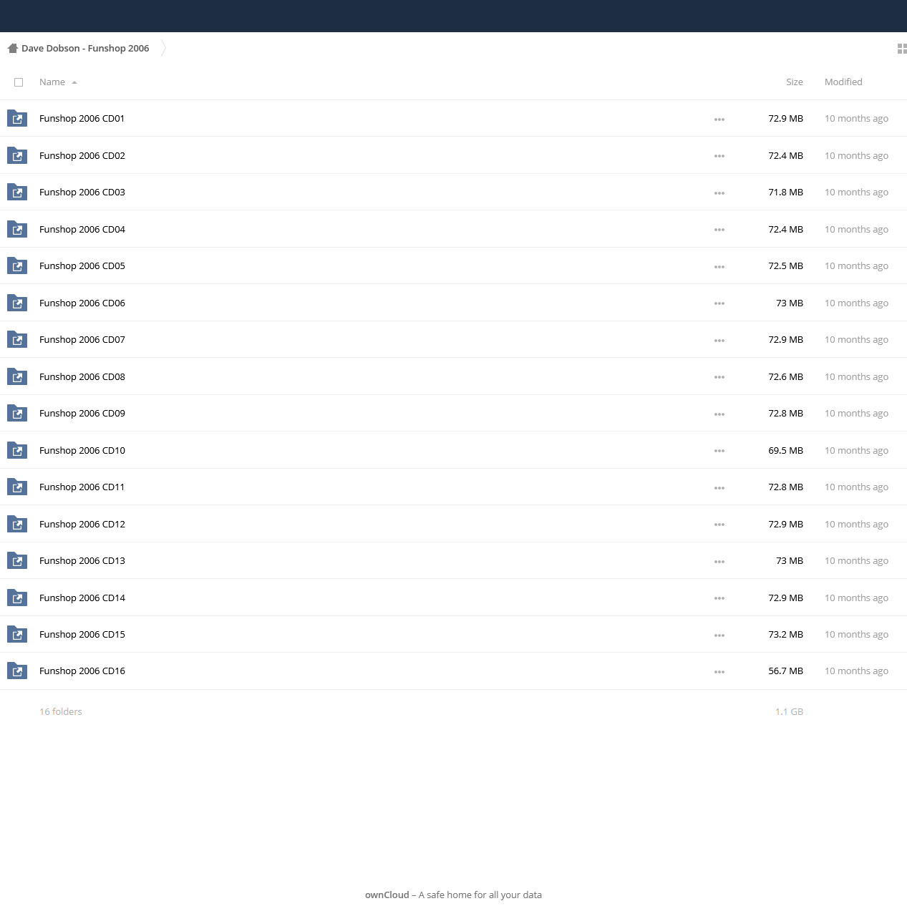Show the three-dot actions for CD09

coord(719,414)
